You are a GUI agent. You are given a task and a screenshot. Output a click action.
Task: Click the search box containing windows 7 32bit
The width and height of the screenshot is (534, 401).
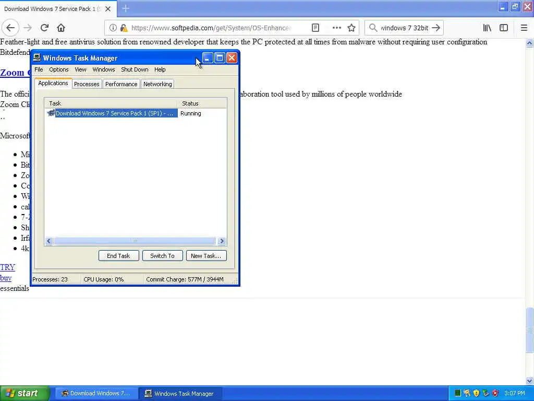[404, 28]
